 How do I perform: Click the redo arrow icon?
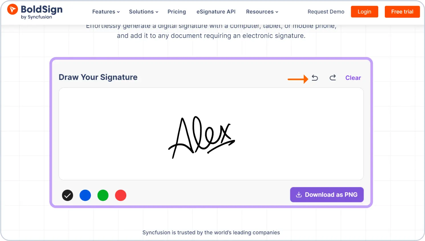(x=333, y=78)
